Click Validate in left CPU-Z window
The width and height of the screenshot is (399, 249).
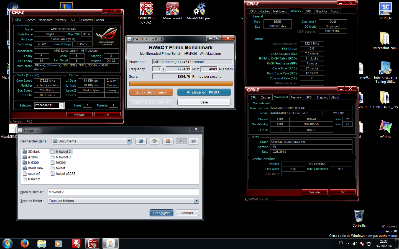point(79,115)
